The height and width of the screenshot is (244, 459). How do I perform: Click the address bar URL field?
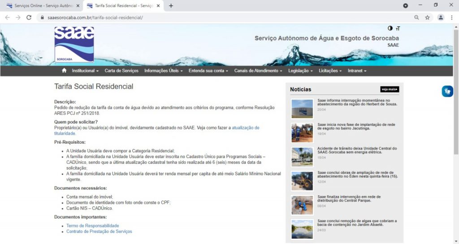point(224,17)
